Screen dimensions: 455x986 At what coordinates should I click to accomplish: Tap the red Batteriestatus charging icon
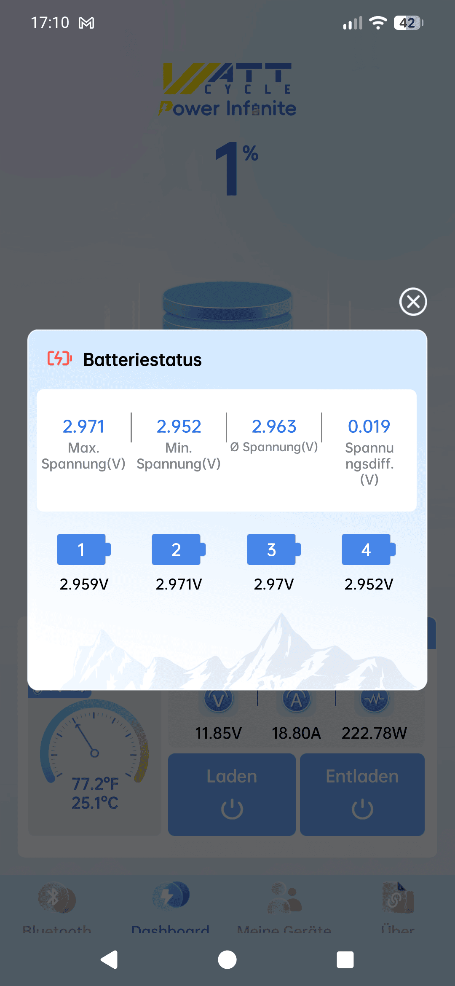[60, 359]
